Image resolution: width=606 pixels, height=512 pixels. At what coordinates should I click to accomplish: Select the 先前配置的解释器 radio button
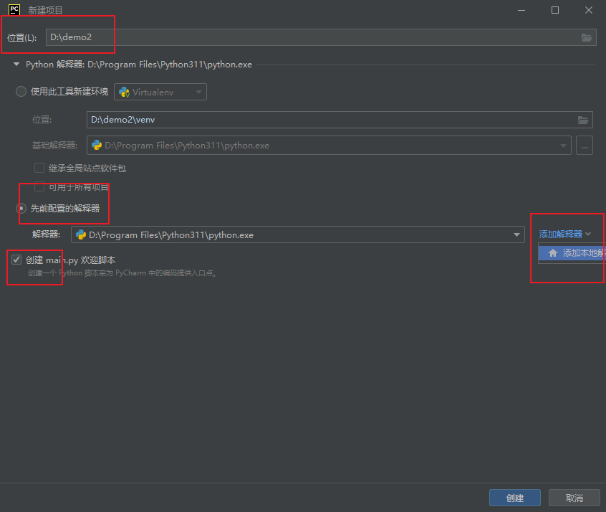pos(21,209)
